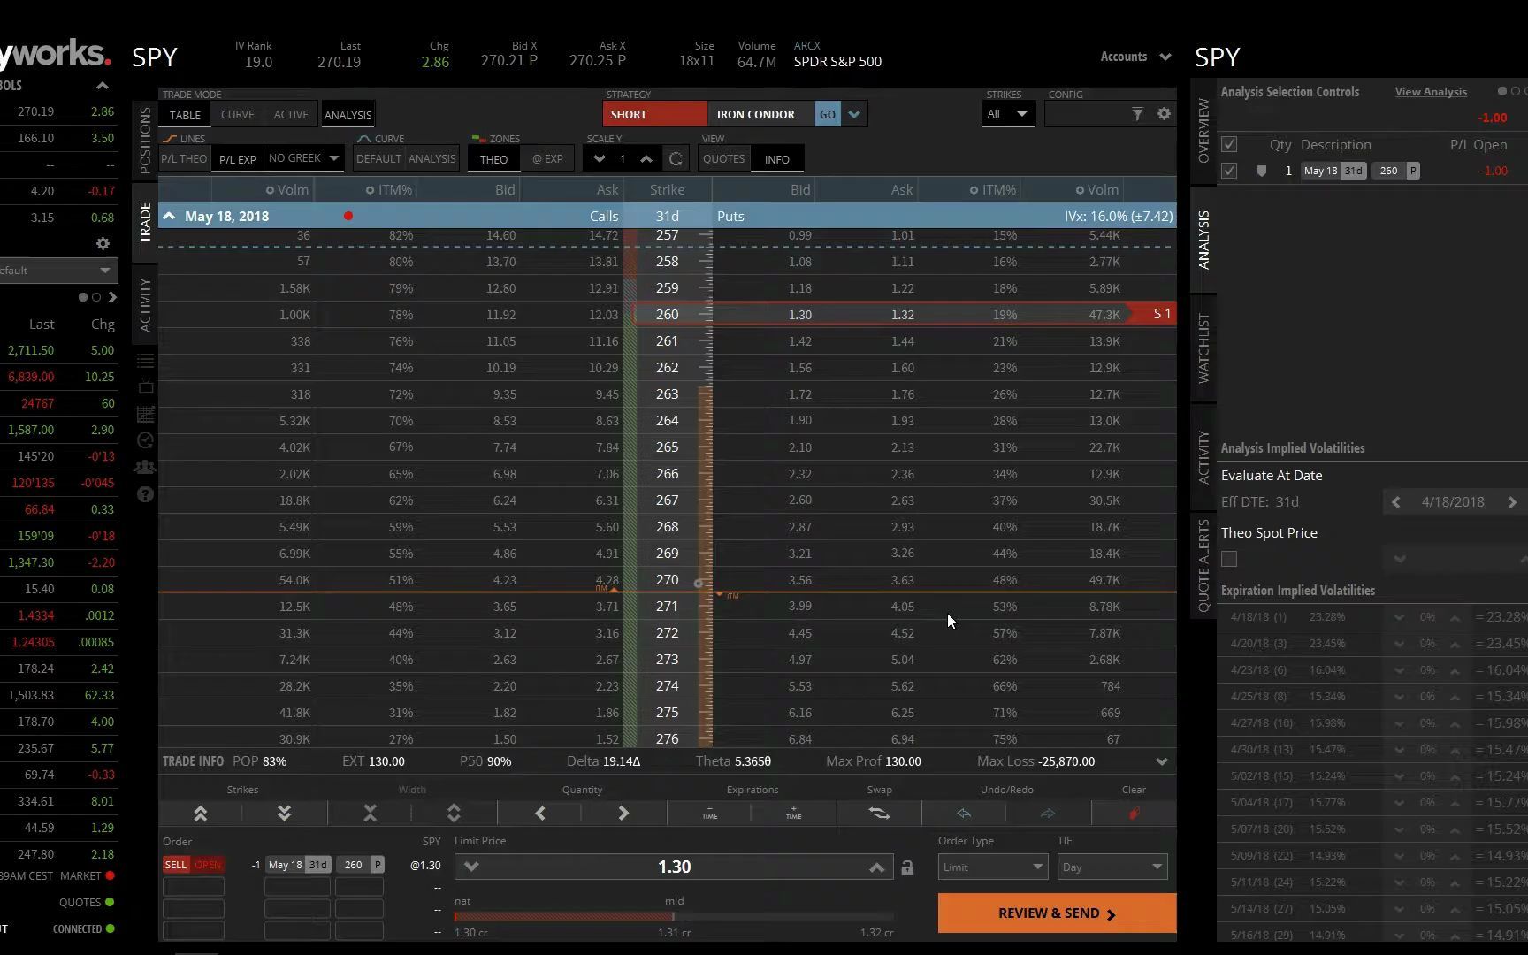The width and height of the screenshot is (1528, 955).
Task: Redo the order change
Action: (1048, 814)
